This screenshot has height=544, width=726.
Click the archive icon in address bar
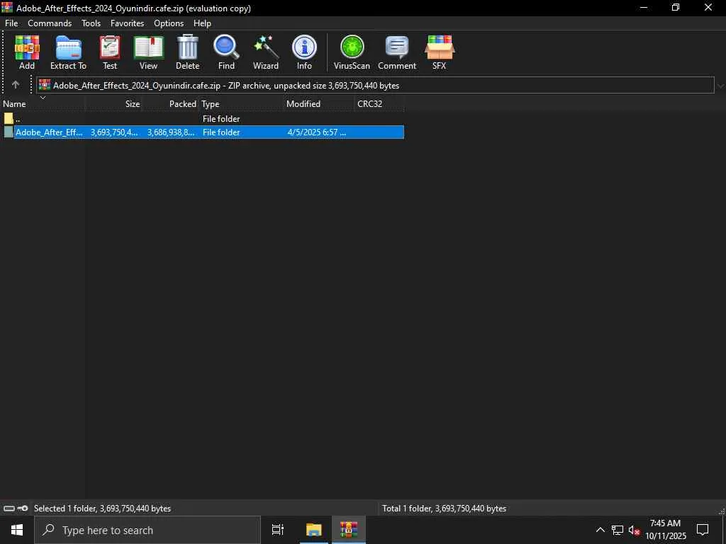45,85
